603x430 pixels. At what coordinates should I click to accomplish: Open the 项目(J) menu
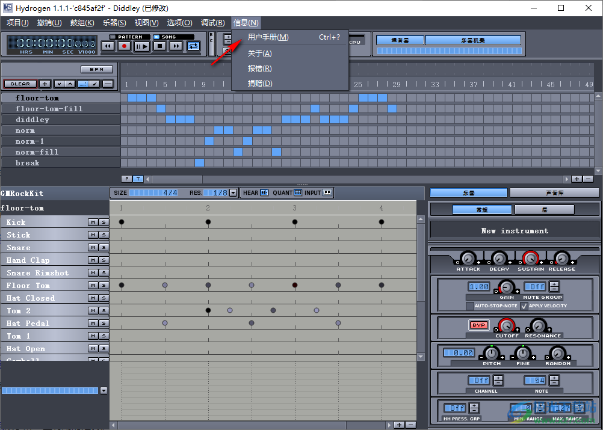pos(17,23)
